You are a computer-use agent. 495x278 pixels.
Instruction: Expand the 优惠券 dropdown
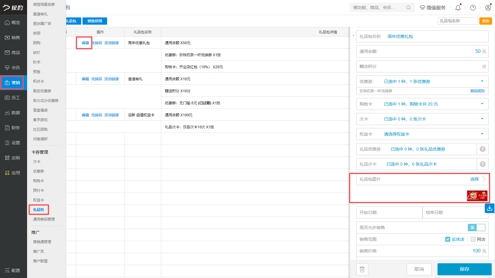(x=482, y=81)
